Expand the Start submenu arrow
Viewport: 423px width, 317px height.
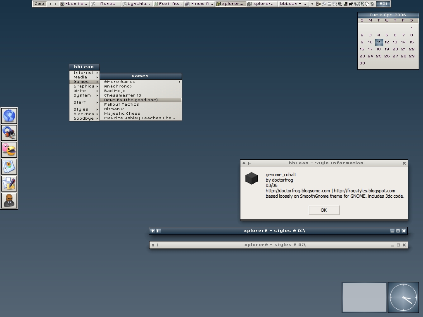coord(97,102)
